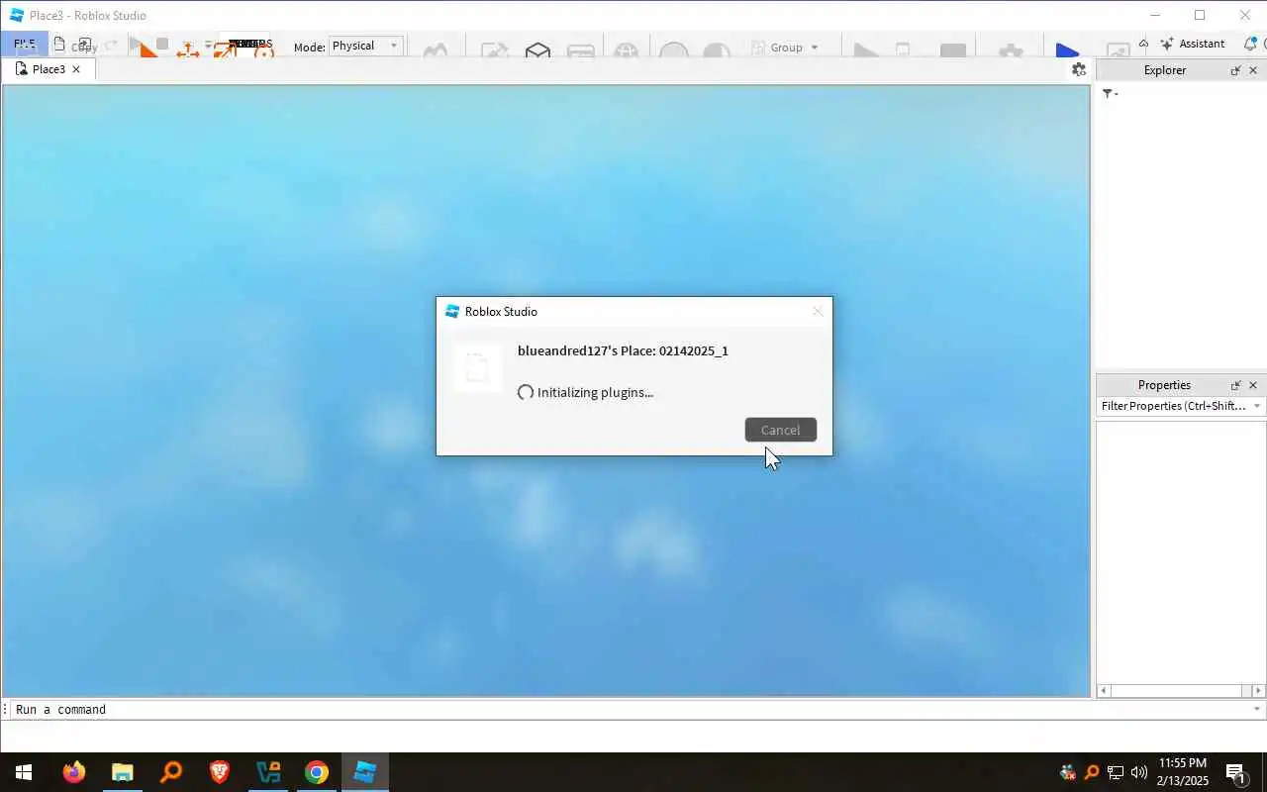Image resolution: width=1267 pixels, height=792 pixels.
Task: Expand the Group dropdown arrow
Action: click(815, 48)
